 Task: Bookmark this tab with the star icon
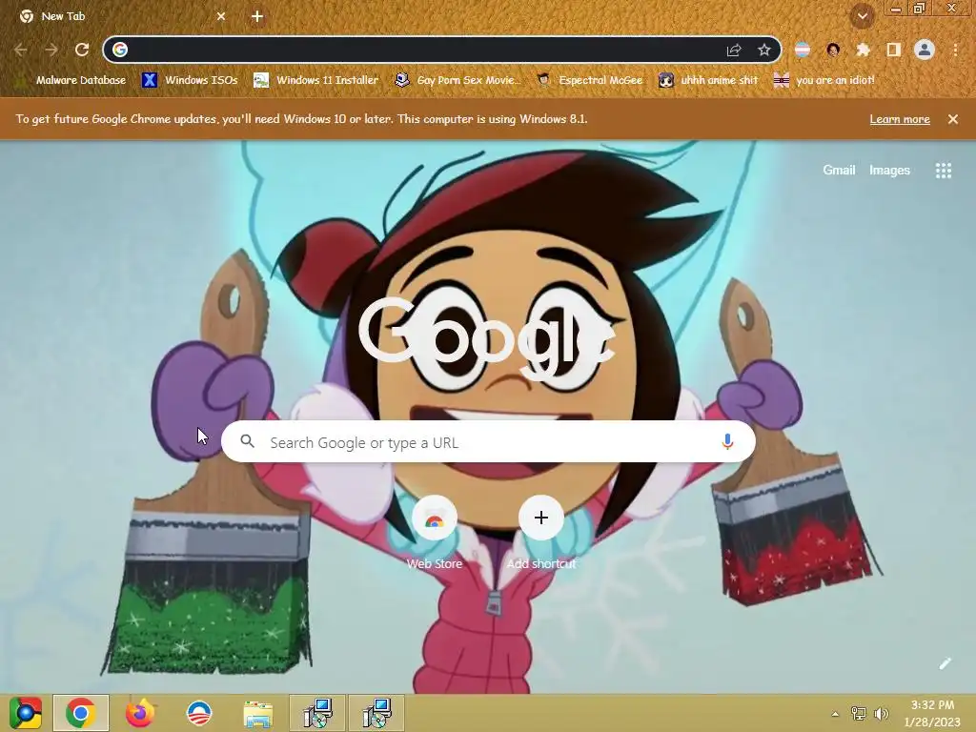point(764,50)
